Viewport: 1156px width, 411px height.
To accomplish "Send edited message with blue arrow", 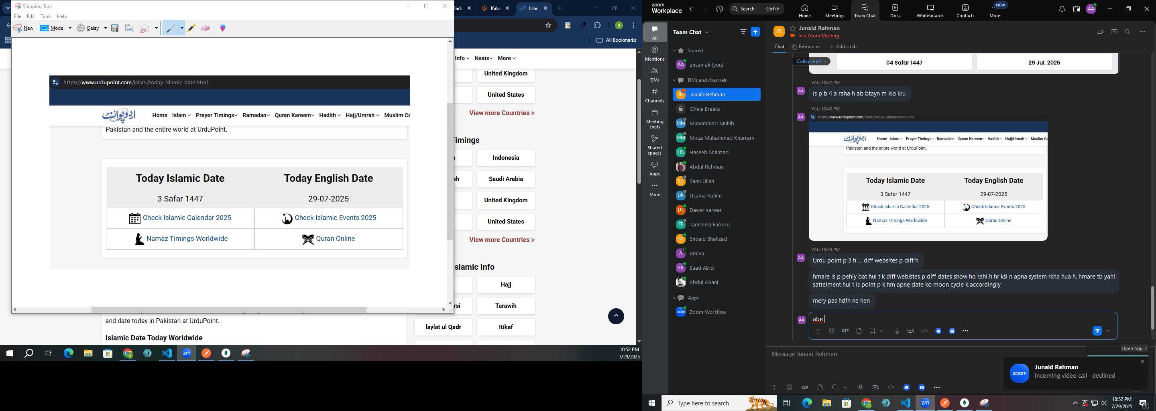I will 1097,331.
